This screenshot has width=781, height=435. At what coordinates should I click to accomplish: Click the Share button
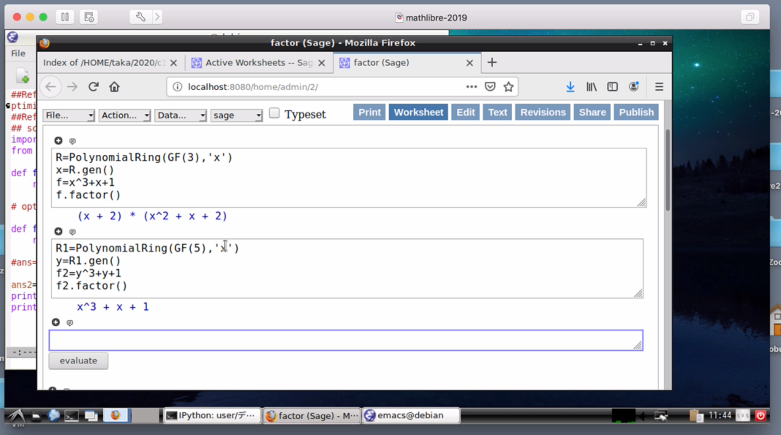(x=592, y=112)
